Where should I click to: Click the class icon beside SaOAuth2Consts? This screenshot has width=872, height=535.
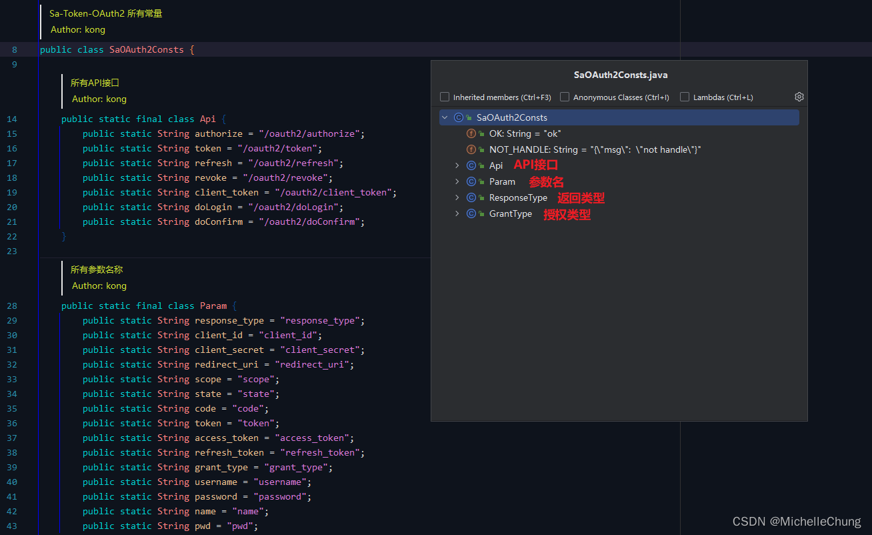(x=458, y=117)
